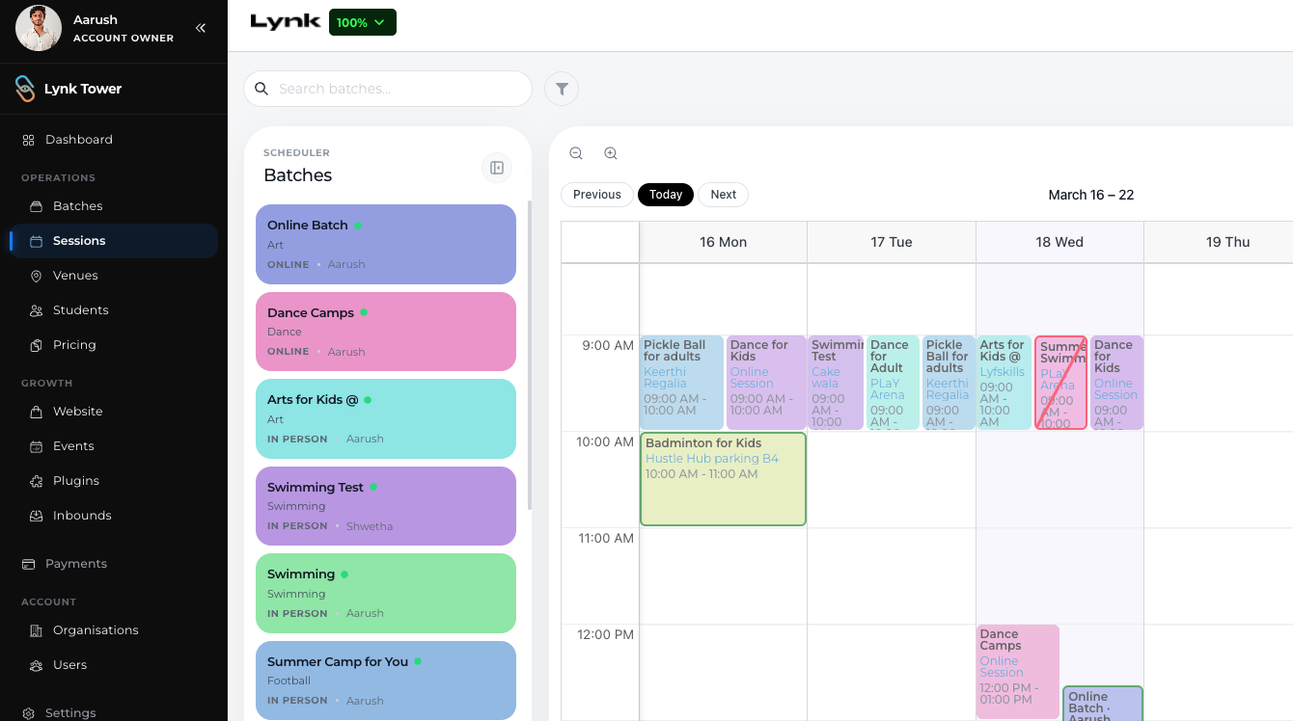Click the Inbounds inbox icon

click(37, 516)
